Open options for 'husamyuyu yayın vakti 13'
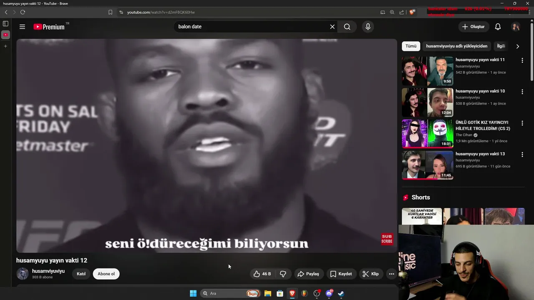 [x=522, y=155]
